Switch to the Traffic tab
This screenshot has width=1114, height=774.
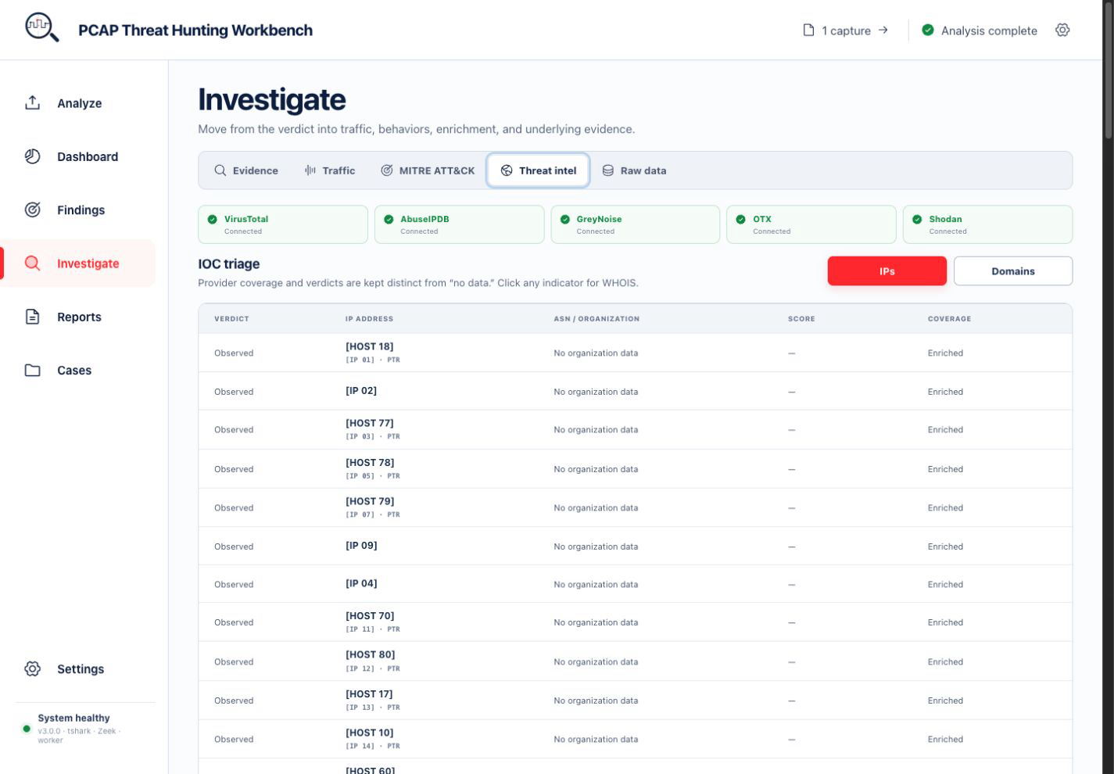[330, 170]
